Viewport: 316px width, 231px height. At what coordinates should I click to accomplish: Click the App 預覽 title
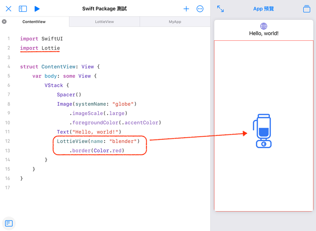263,9
